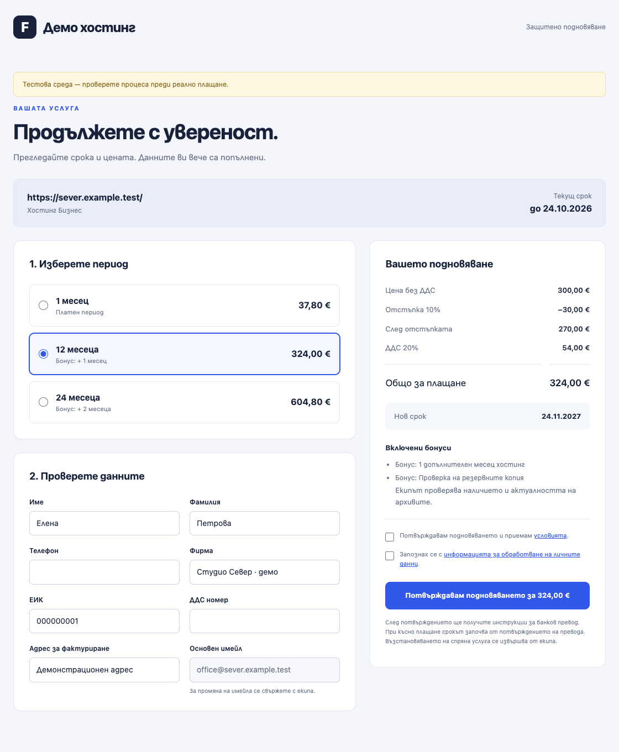Select the 1 месец radio button
Viewport: 619px width, 752px height.
click(x=43, y=306)
